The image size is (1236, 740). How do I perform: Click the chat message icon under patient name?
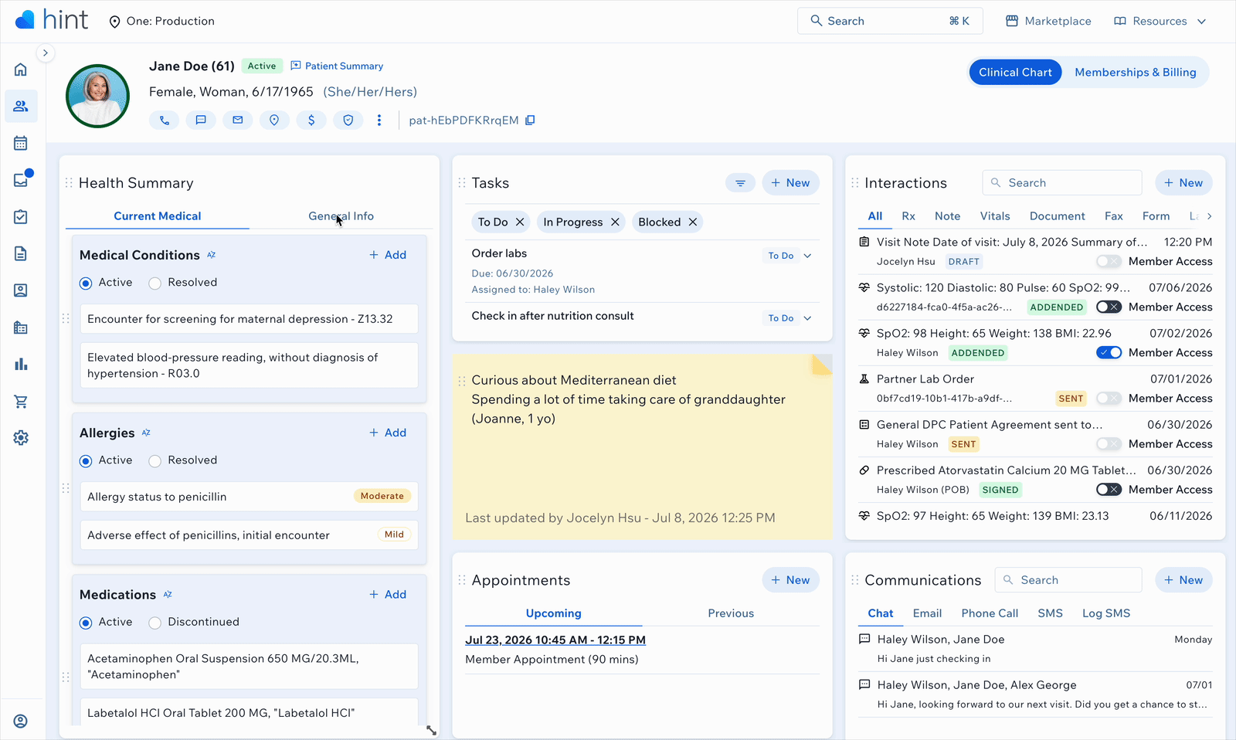tap(201, 120)
